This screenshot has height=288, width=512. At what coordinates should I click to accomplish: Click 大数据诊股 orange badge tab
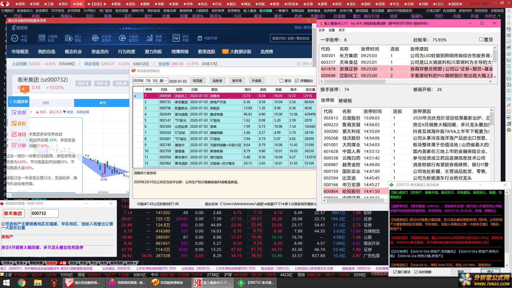click(237, 51)
